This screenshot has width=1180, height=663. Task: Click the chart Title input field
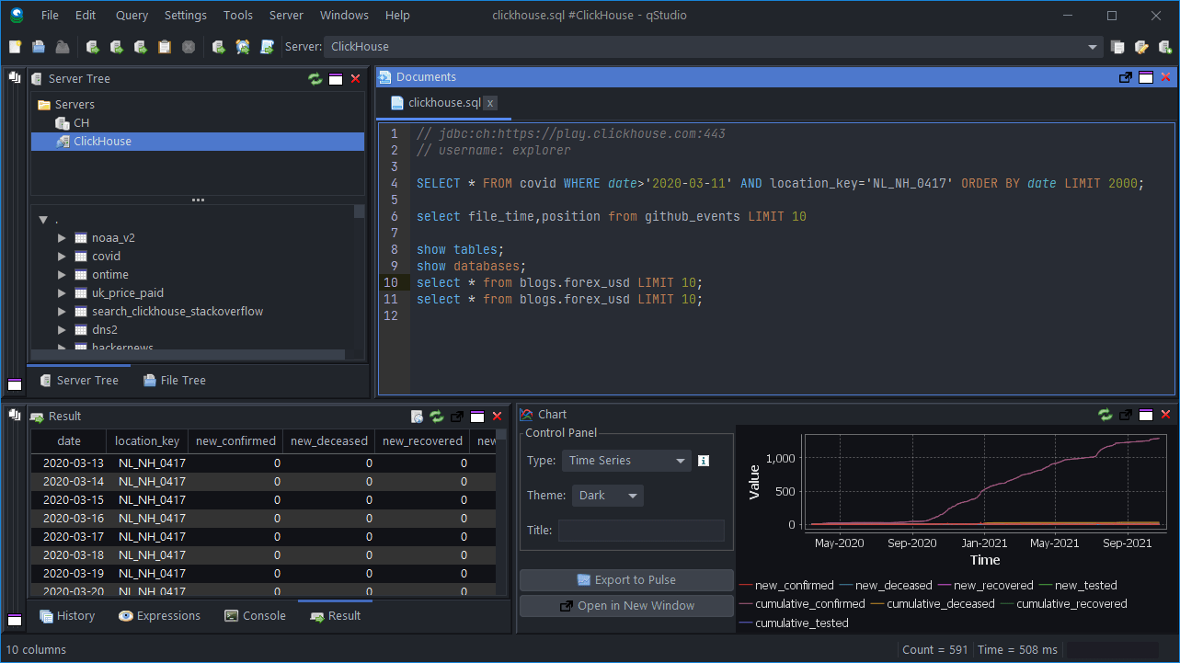pyautogui.click(x=641, y=530)
